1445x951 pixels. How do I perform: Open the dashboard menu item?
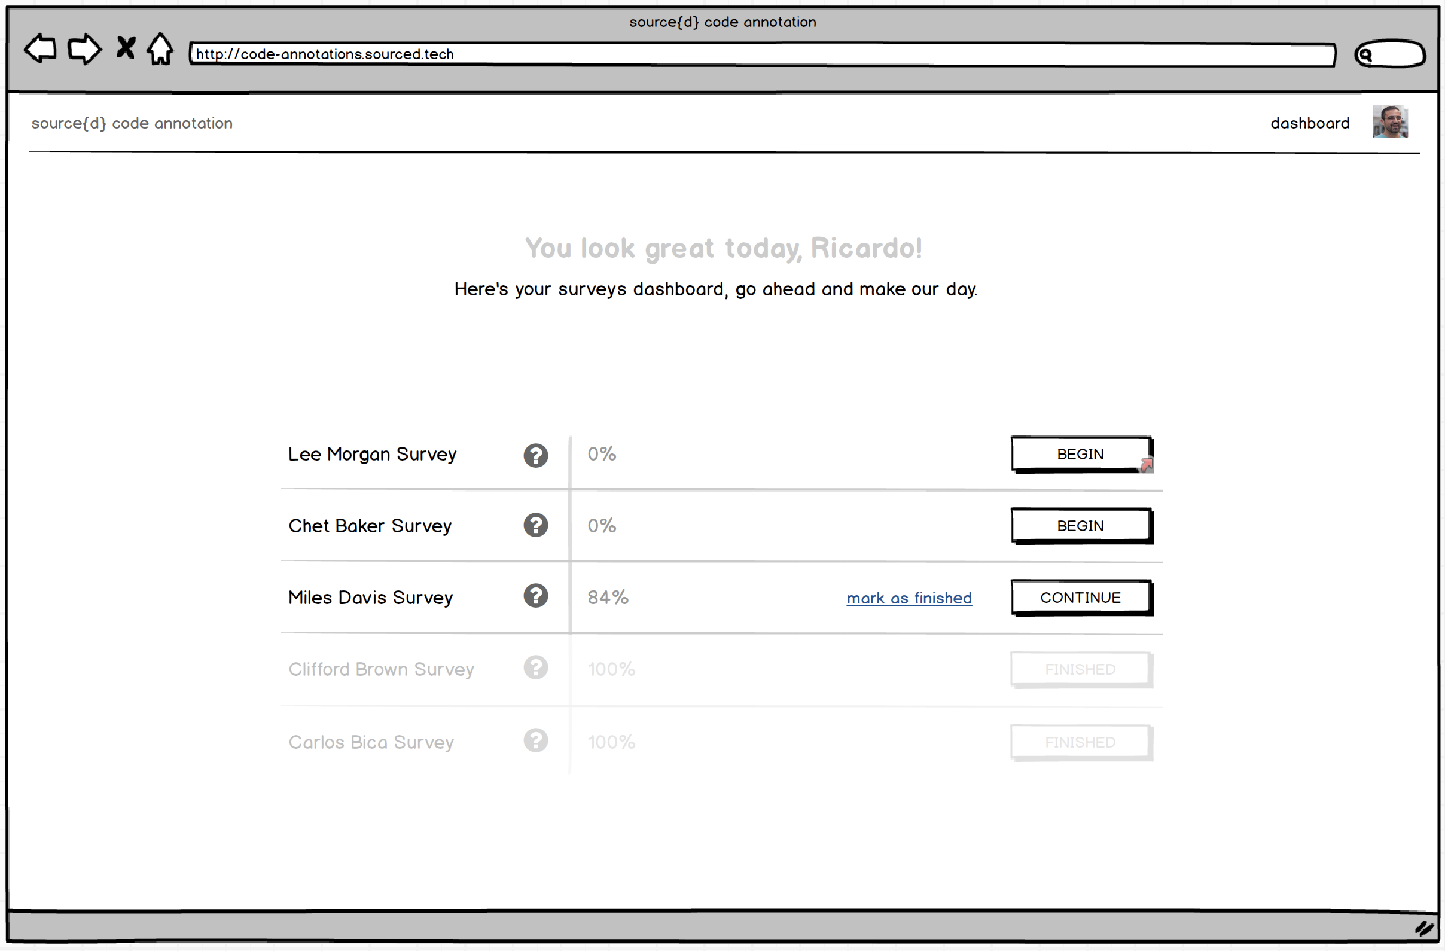[1310, 123]
